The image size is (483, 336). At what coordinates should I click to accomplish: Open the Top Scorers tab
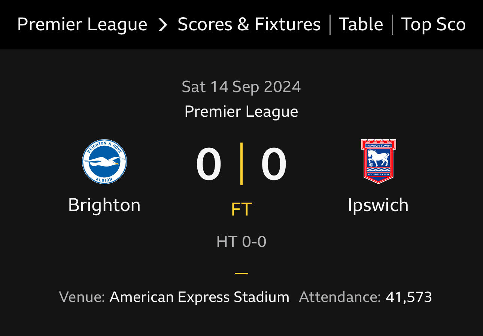coord(433,25)
